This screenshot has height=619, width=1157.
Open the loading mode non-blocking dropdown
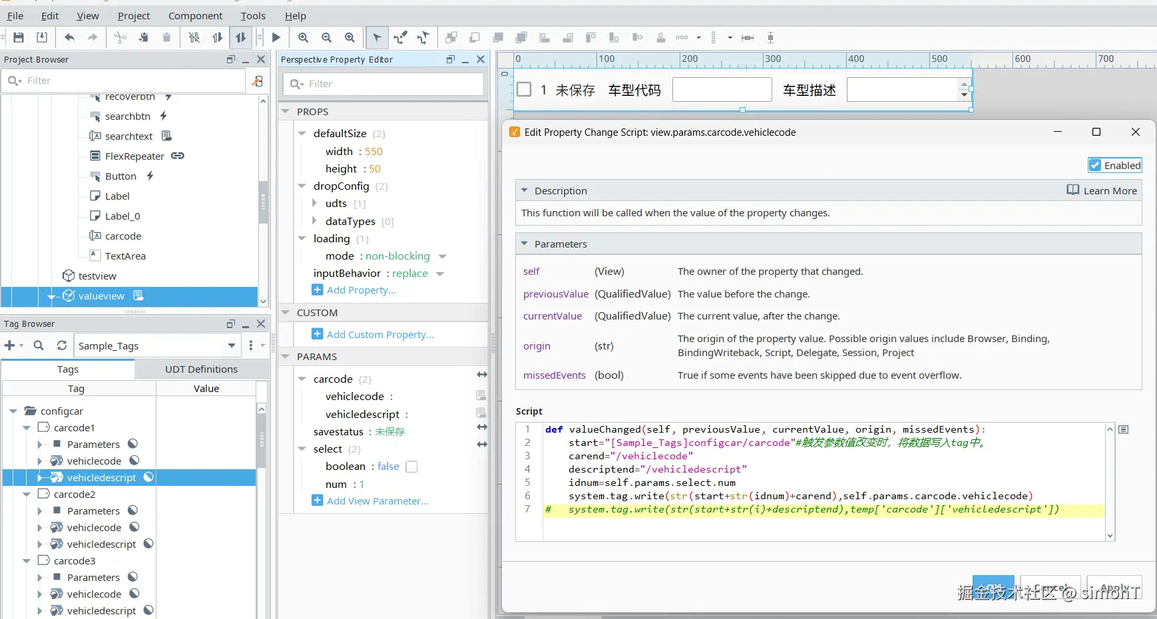click(x=442, y=256)
